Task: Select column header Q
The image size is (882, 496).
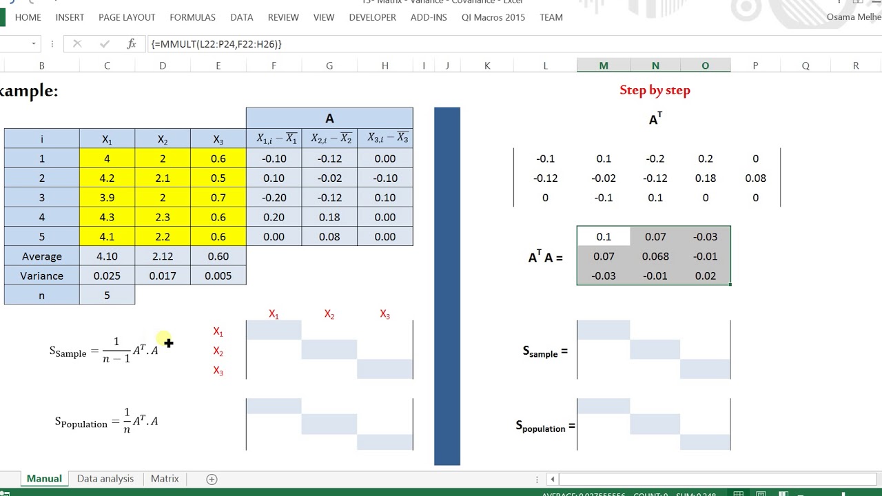Action: click(x=806, y=65)
